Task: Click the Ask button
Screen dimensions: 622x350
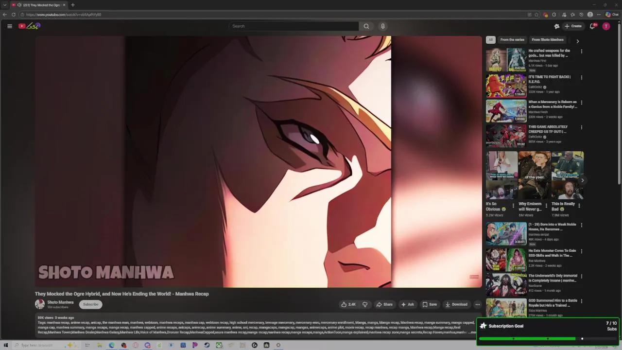Action: click(x=407, y=304)
